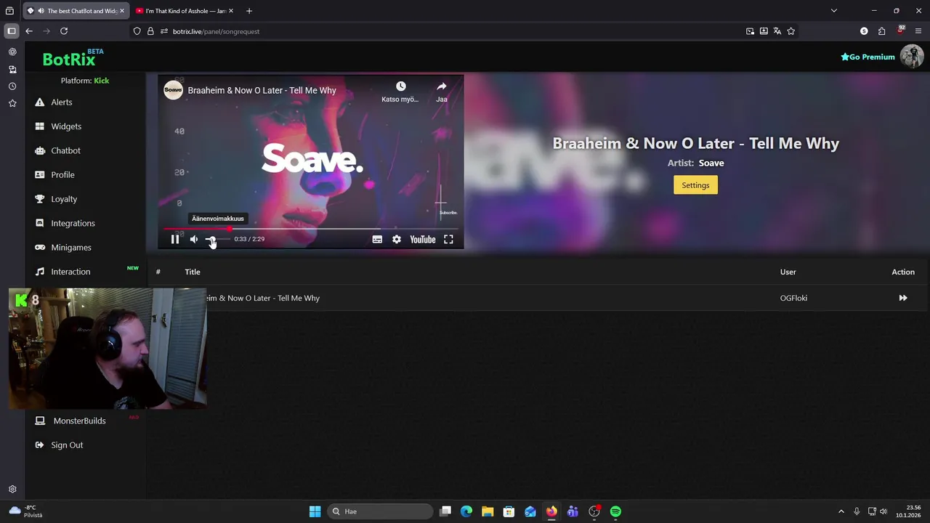Open settings gear in browser sidebar
Screen dimensions: 930x523
12,490
